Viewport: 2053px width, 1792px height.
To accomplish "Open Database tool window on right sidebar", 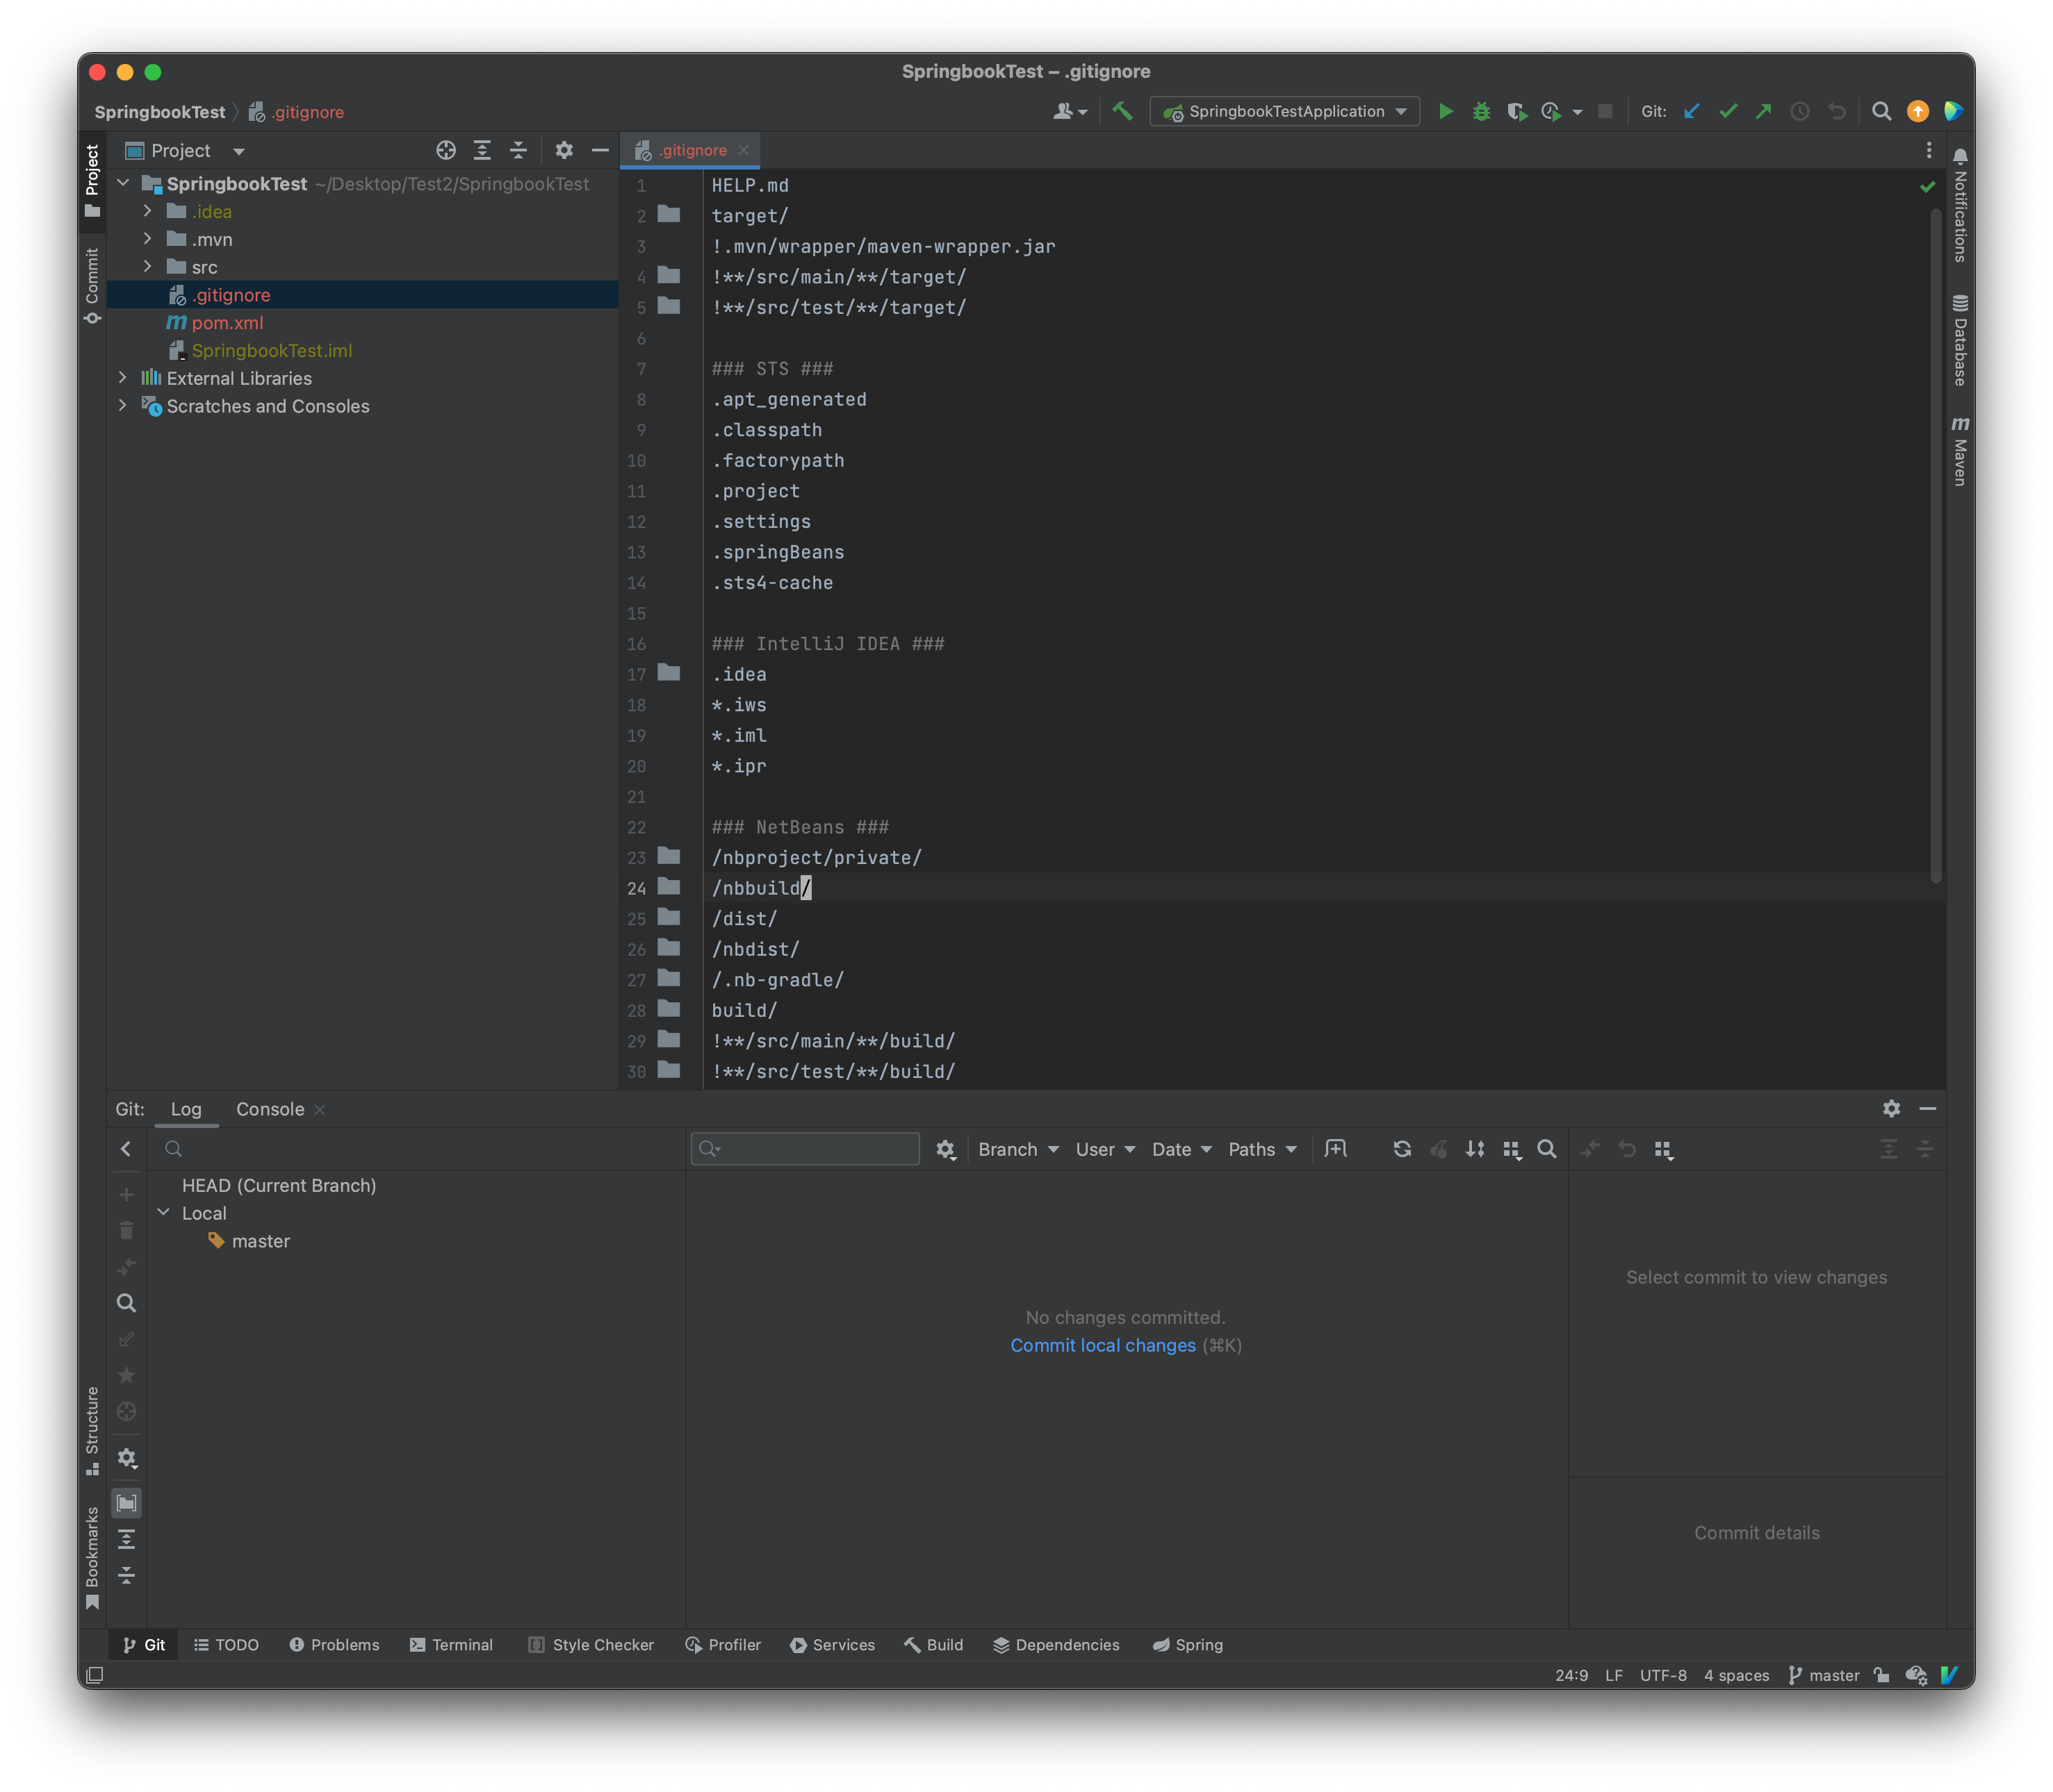I will coord(1960,340).
